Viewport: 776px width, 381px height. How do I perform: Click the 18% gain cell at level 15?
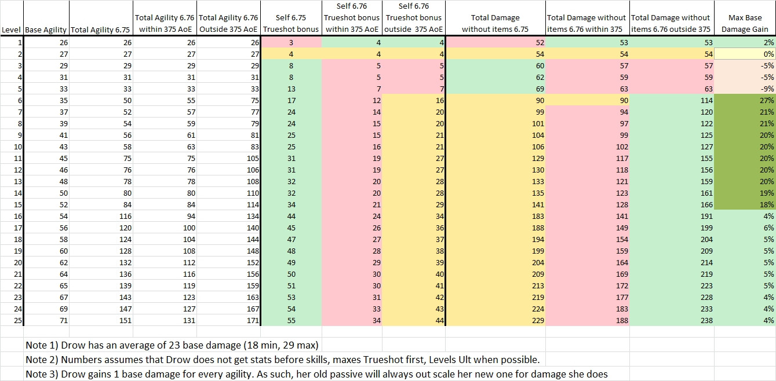pyautogui.click(x=745, y=204)
